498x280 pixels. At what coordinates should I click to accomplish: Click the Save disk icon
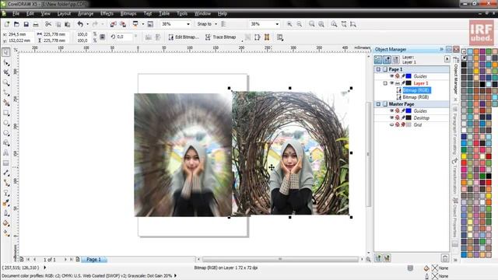pos(26,24)
